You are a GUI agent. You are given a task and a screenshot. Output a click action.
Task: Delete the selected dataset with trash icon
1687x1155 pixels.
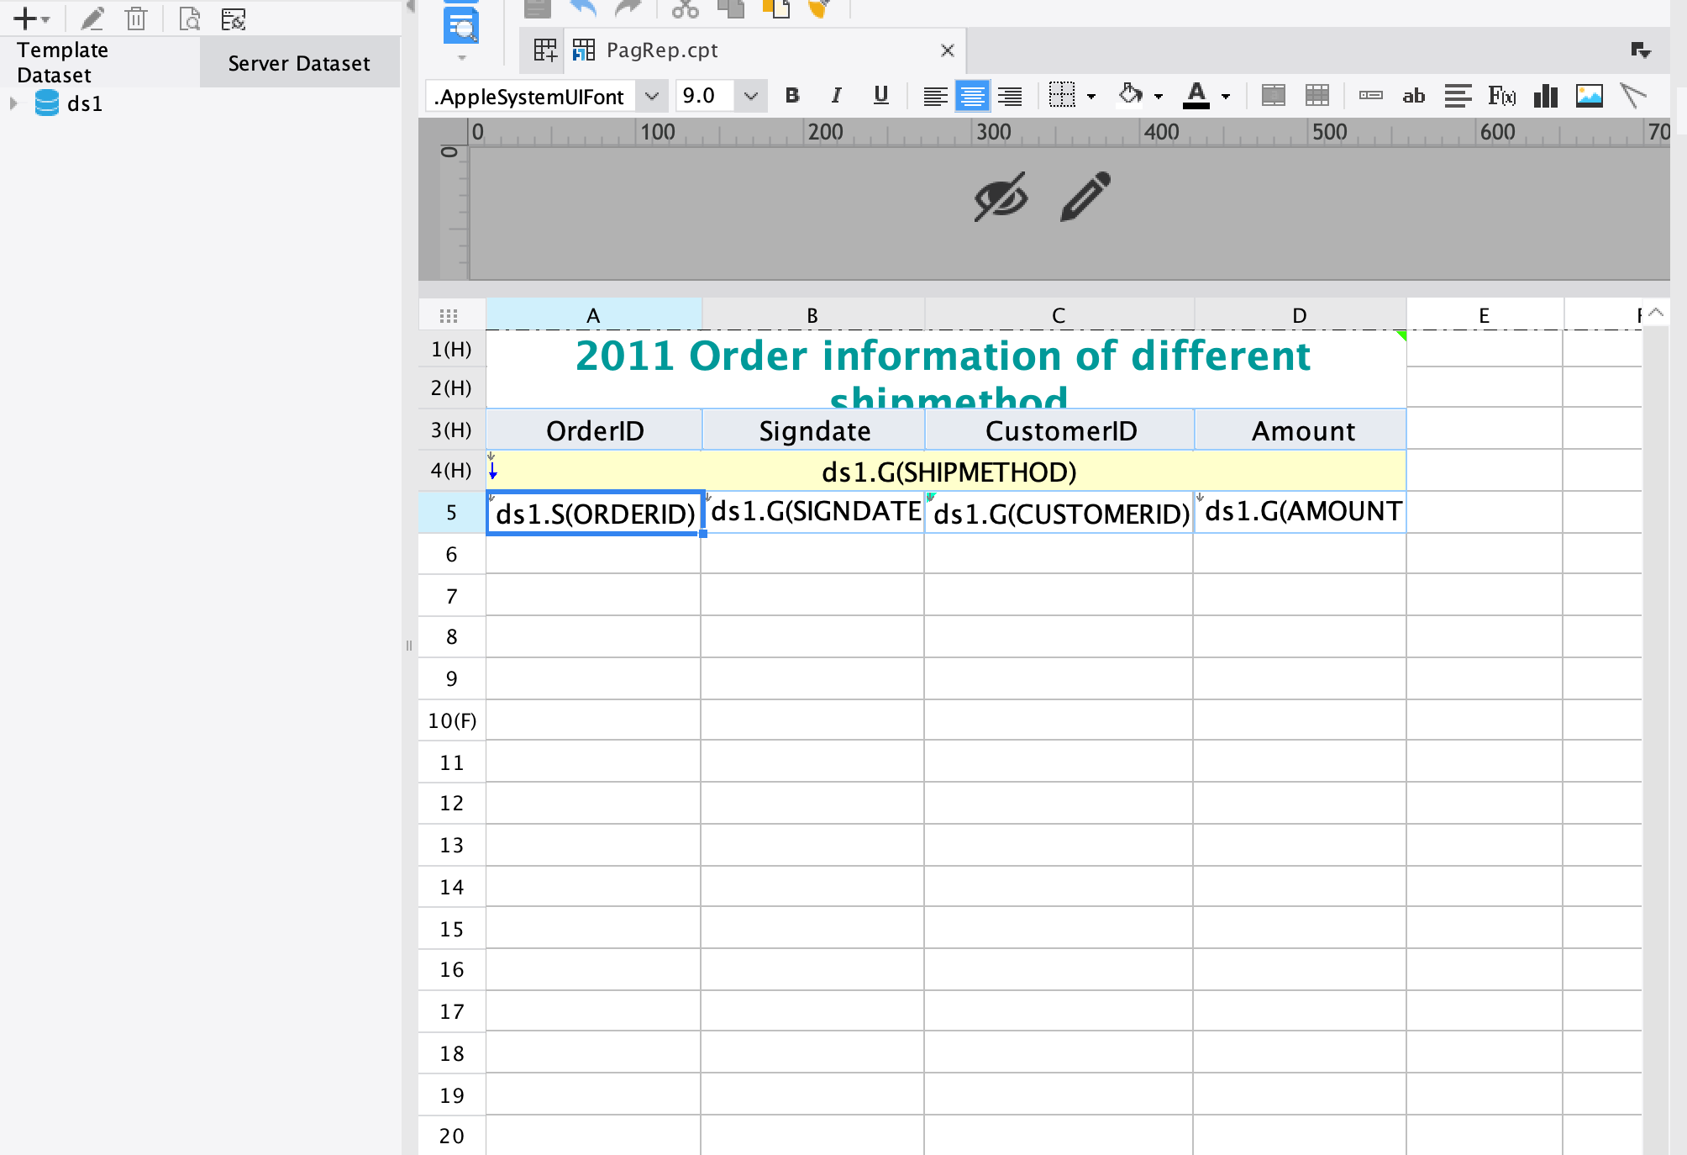(135, 18)
